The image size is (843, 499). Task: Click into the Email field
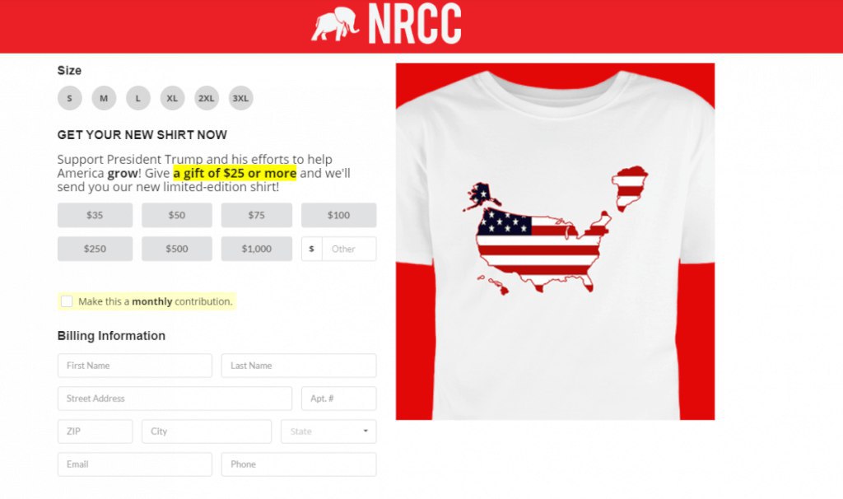[x=135, y=464]
